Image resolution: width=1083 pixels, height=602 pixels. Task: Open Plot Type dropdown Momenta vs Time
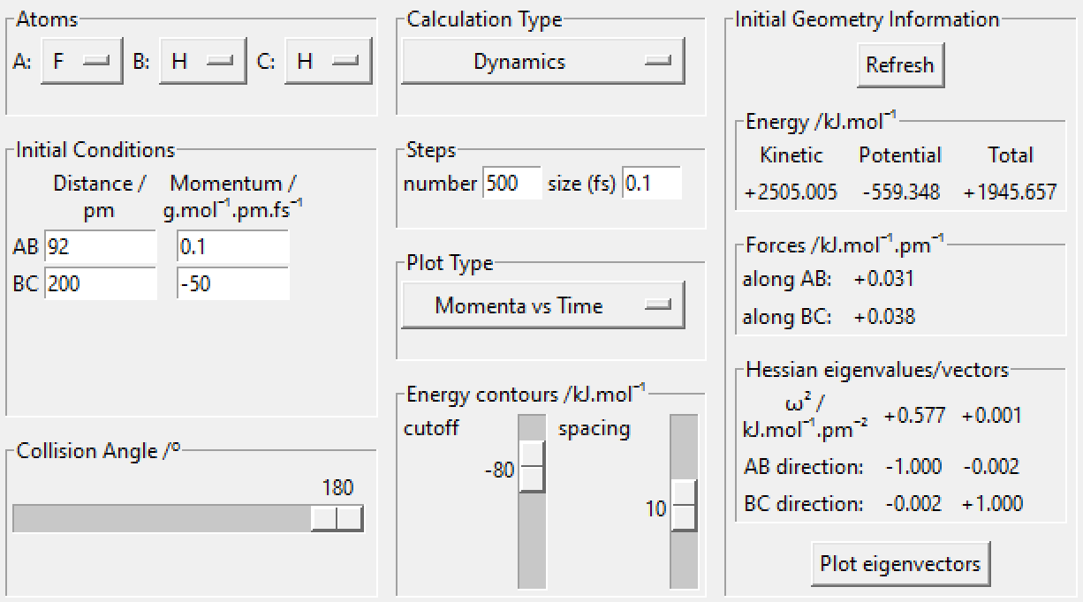tap(542, 306)
